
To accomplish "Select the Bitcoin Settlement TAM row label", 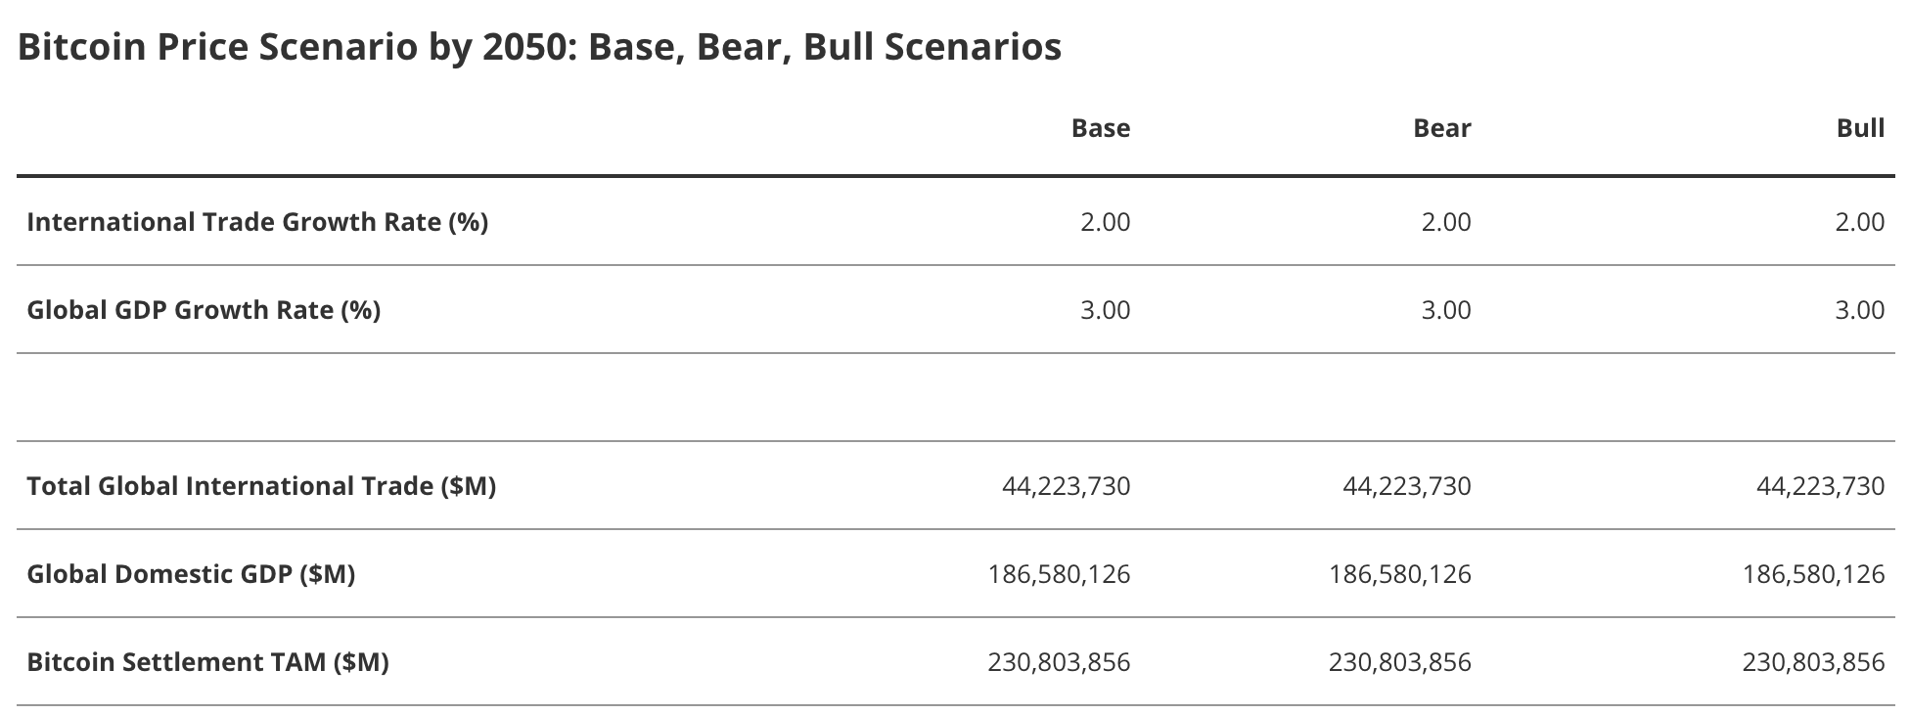I will coord(207,662).
